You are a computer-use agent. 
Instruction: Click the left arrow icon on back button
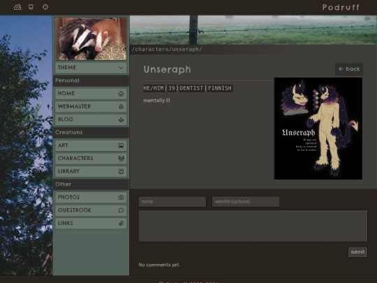pyautogui.click(x=341, y=69)
